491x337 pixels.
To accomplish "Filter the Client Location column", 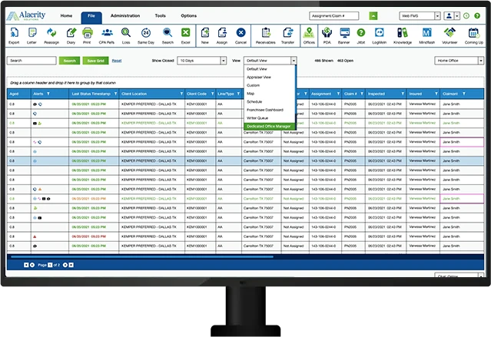I will [181, 94].
